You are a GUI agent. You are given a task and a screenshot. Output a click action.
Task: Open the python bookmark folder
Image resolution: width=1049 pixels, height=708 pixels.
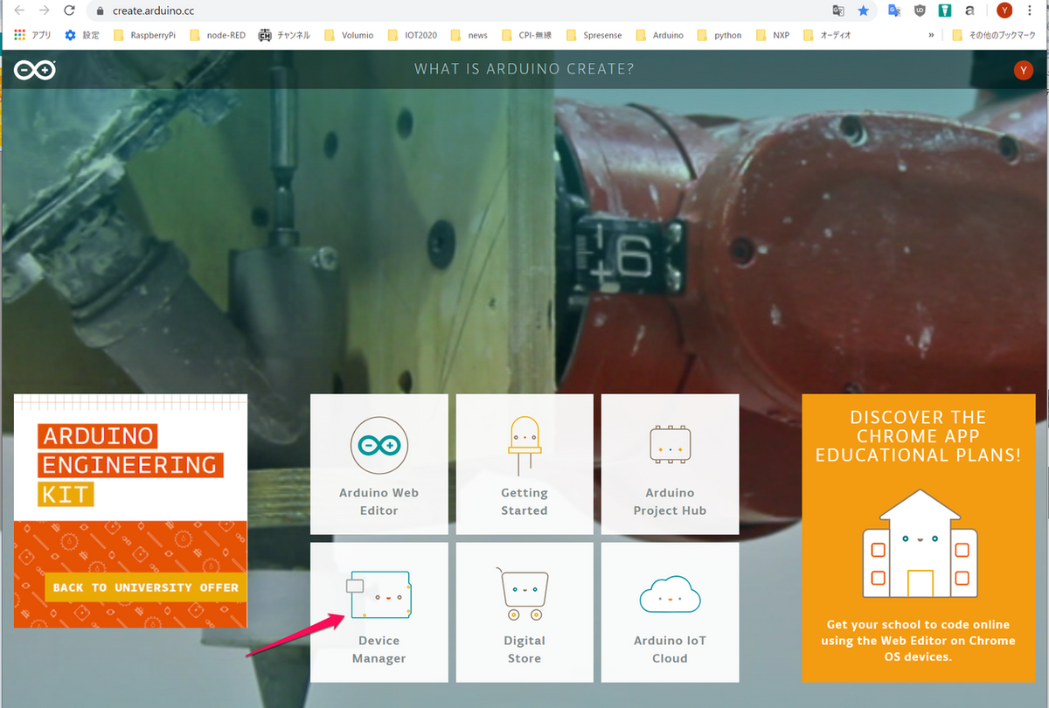tap(719, 36)
